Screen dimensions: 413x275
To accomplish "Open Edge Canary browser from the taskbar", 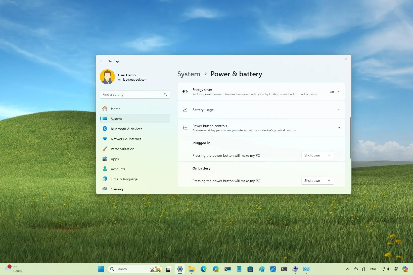I will click(x=216, y=269).
